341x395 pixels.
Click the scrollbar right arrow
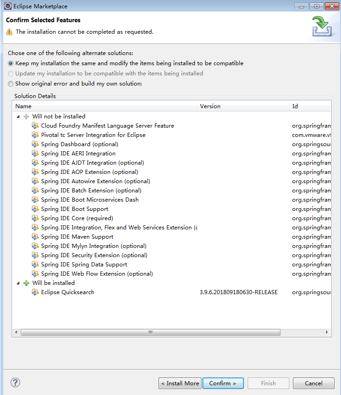point(327,332)
